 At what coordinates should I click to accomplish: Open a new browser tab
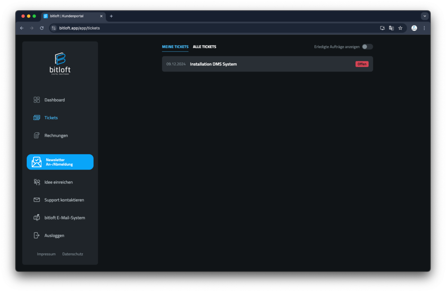[x=111, y=16]
